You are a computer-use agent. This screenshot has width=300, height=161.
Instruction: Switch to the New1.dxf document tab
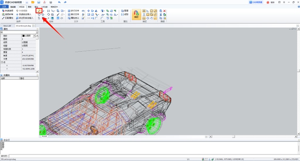pyautogui.click(x=7, y=26)
